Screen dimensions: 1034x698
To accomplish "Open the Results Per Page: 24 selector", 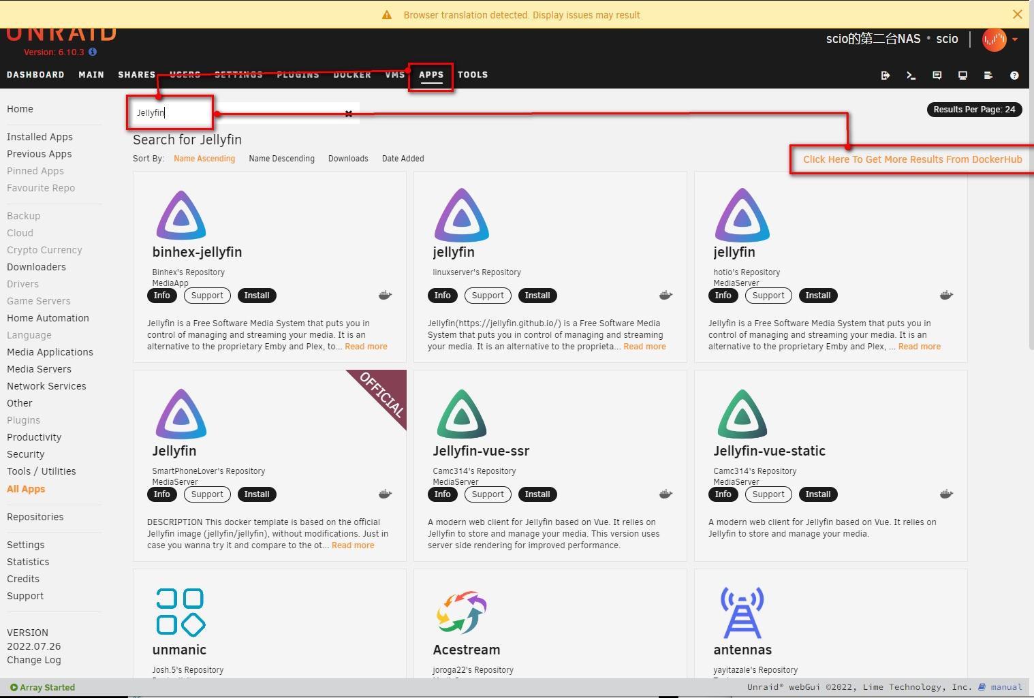I will [974, 110].
